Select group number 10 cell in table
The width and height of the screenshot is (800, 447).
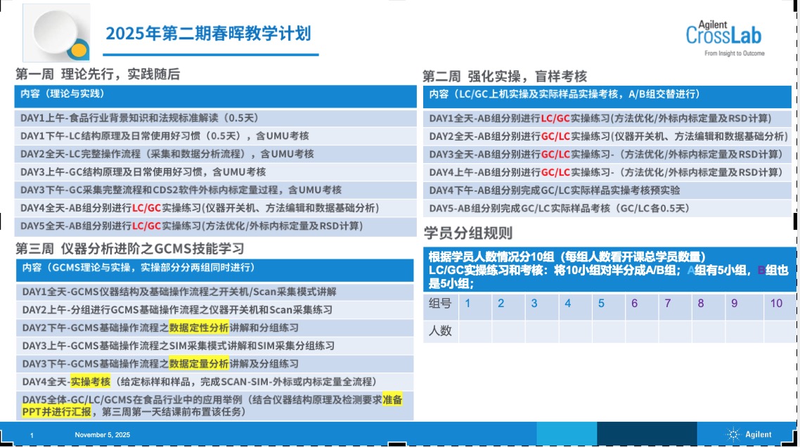pos(776,304)
